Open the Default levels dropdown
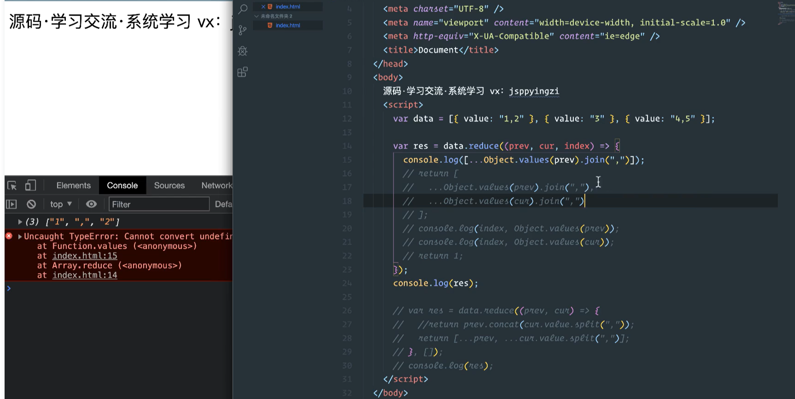The height and width of the screenshot is (399, 795). [224, 204]
